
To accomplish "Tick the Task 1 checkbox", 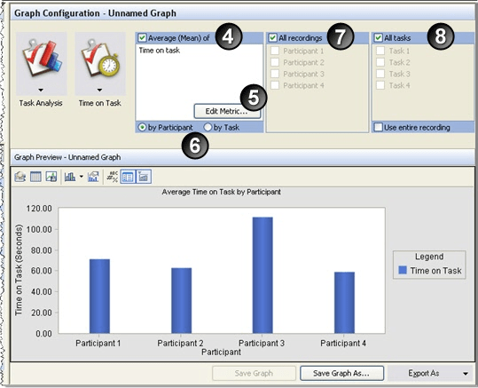I will point(380,51).
